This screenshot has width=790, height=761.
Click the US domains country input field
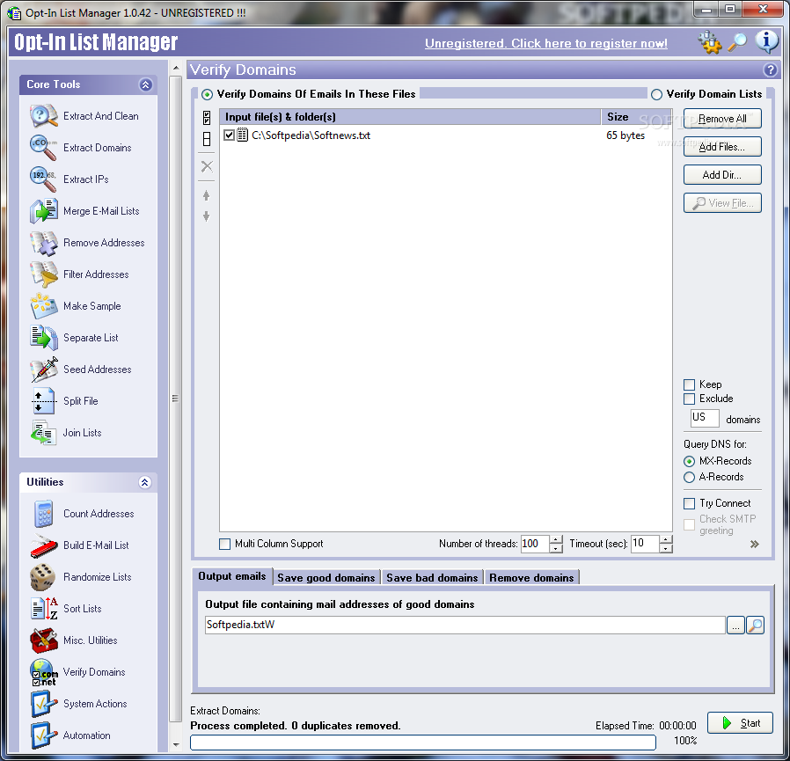(x=705, y=418)
